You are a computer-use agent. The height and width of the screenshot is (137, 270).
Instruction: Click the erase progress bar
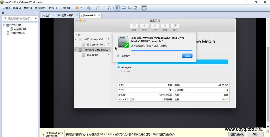[x=162, y=50]
